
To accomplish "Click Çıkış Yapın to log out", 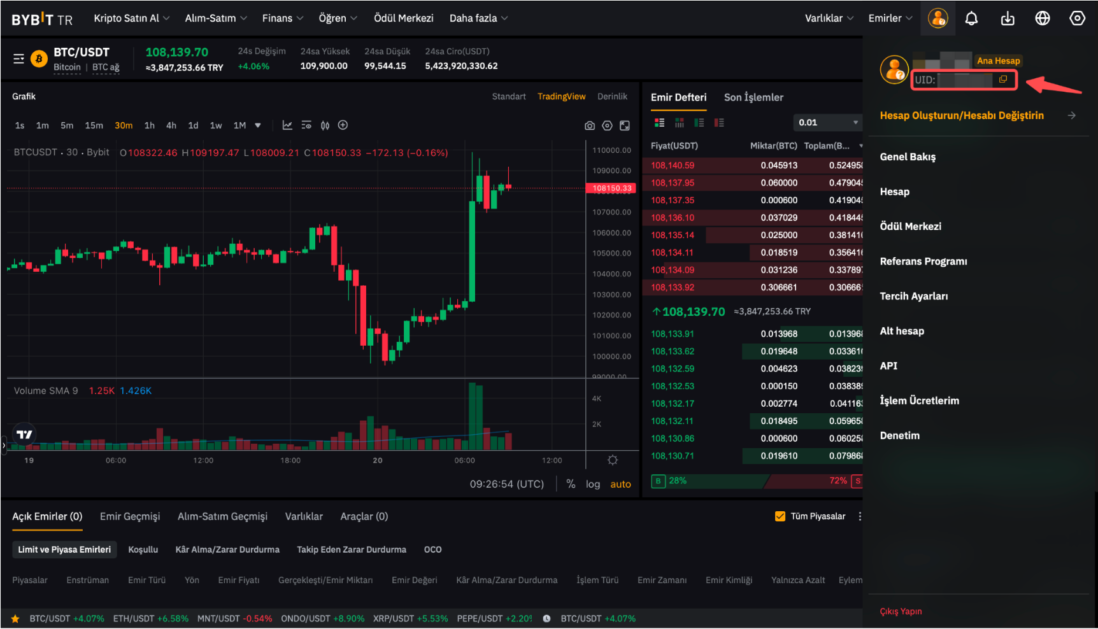I will pyautogui.click(x=901, y=611).
